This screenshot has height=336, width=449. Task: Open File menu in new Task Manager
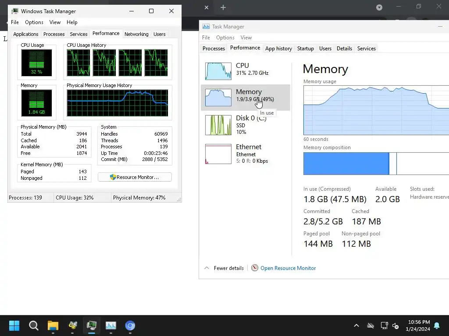(206, 38)
